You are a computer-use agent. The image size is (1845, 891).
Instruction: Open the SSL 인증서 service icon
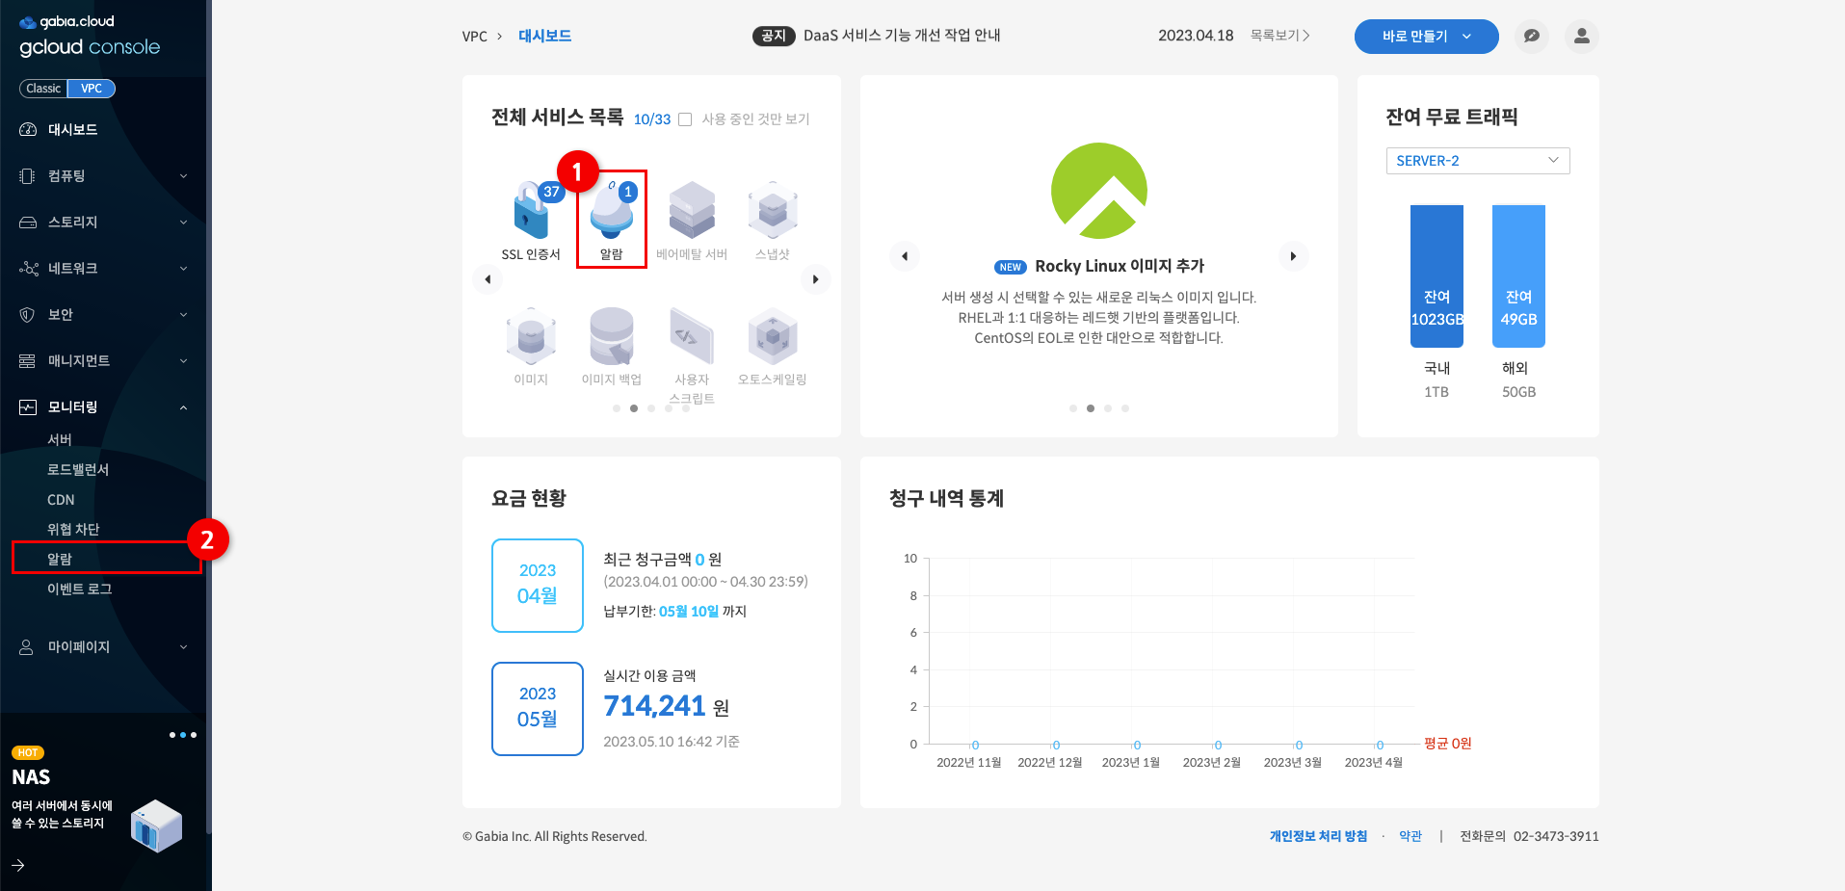tap(531, 211)
